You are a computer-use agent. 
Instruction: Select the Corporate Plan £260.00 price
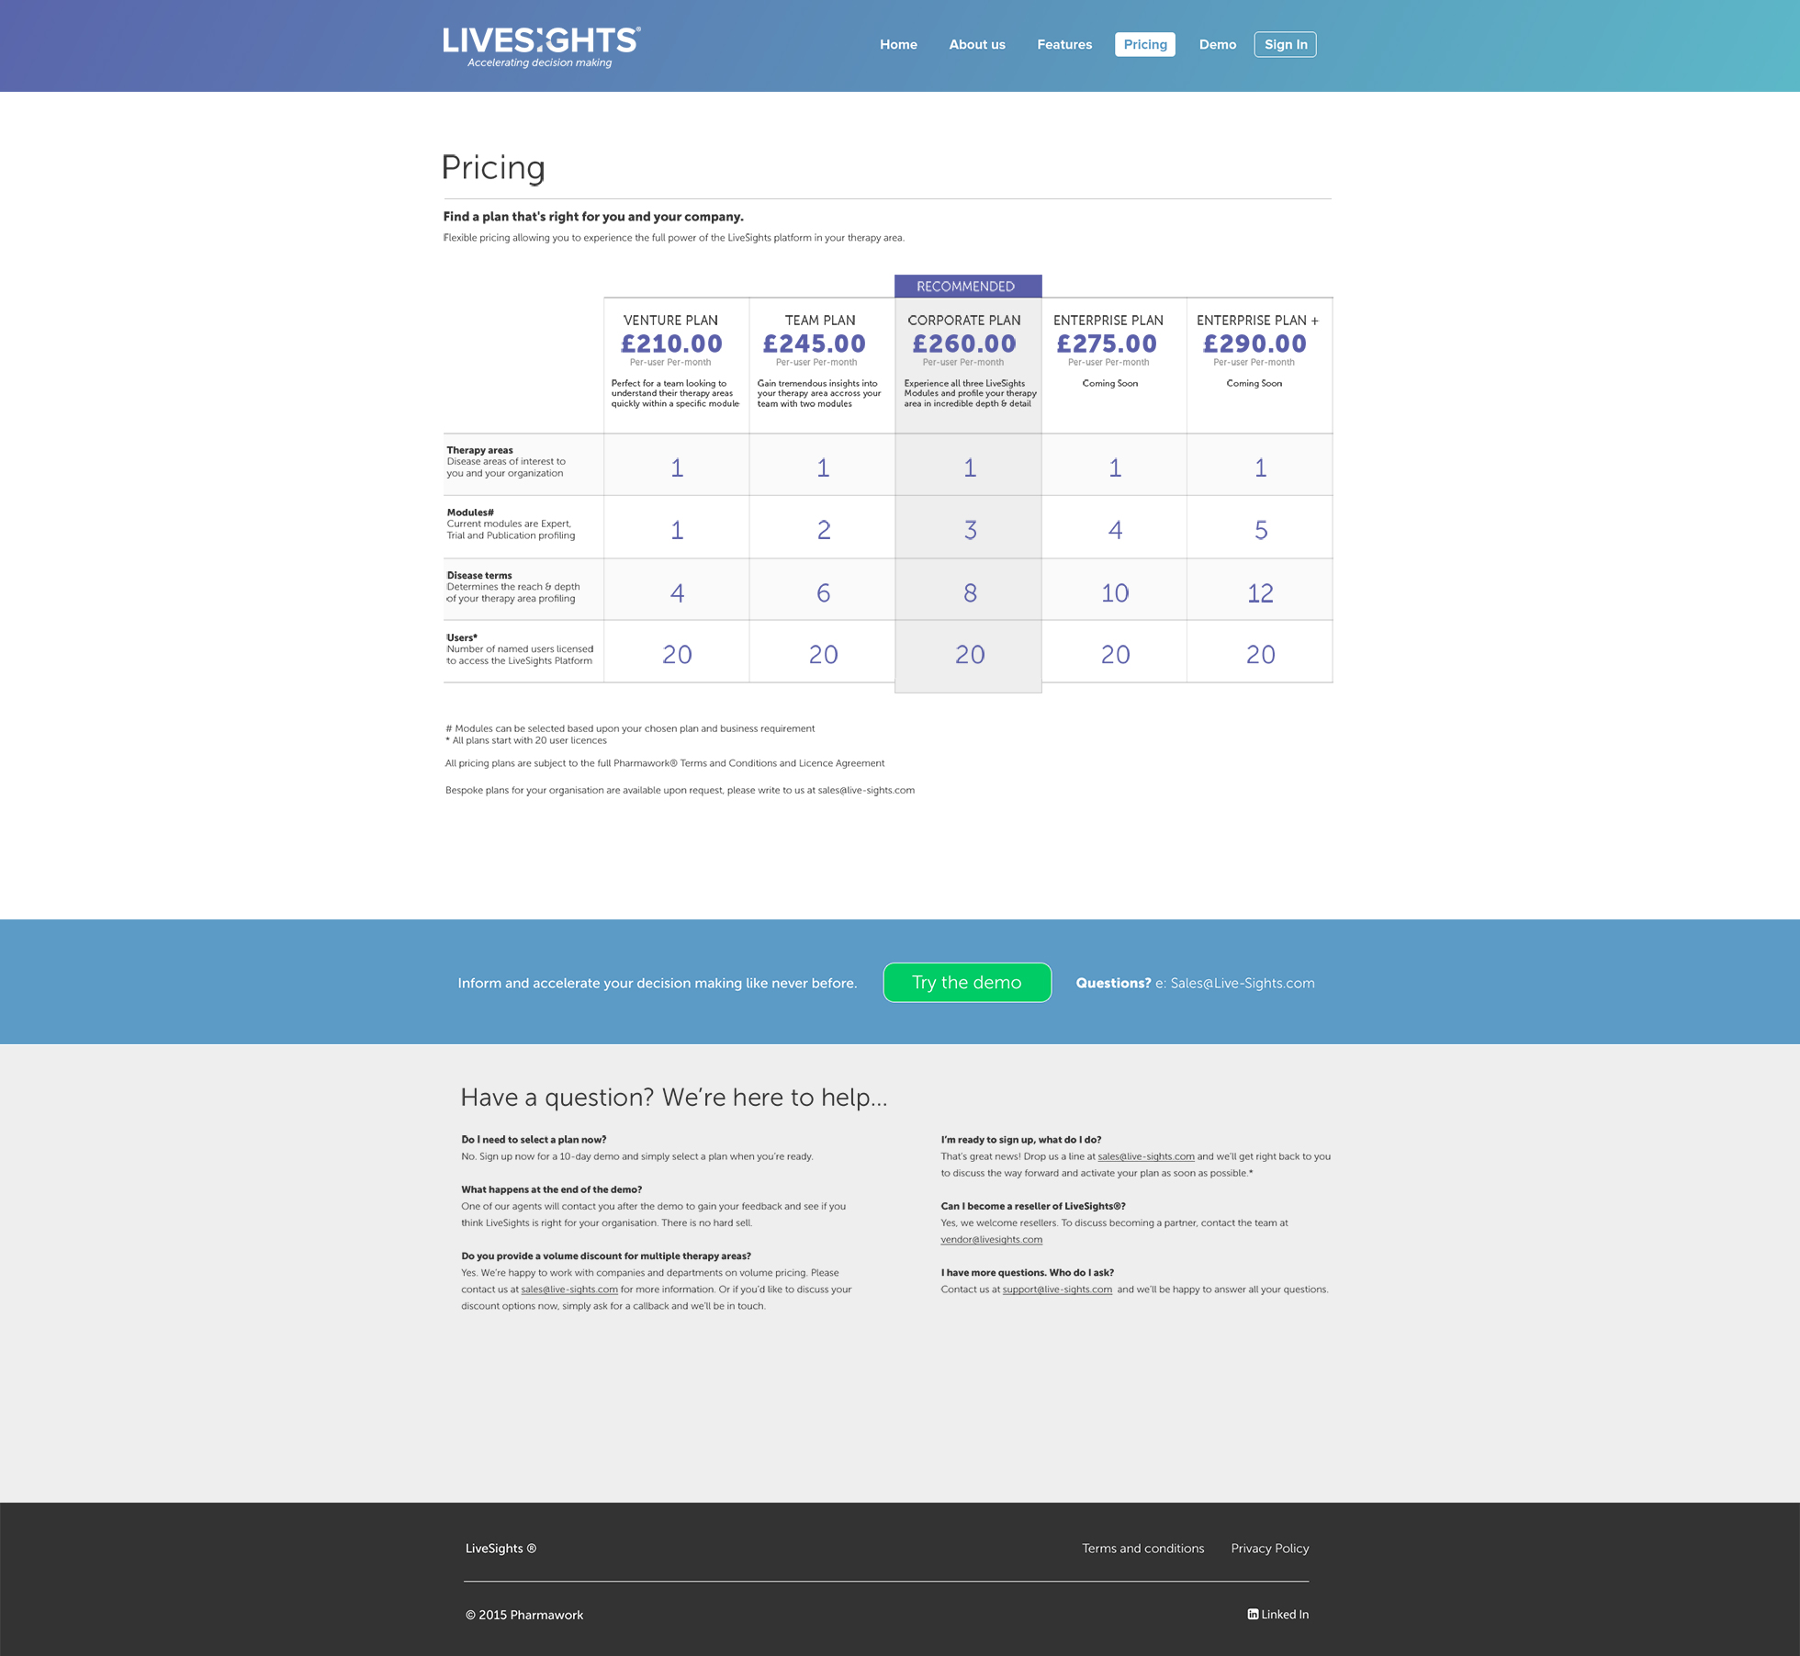coord(963,344)
